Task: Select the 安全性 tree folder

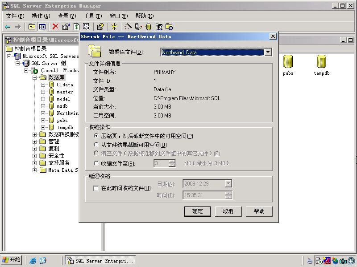Action: [x=56, y=156]
